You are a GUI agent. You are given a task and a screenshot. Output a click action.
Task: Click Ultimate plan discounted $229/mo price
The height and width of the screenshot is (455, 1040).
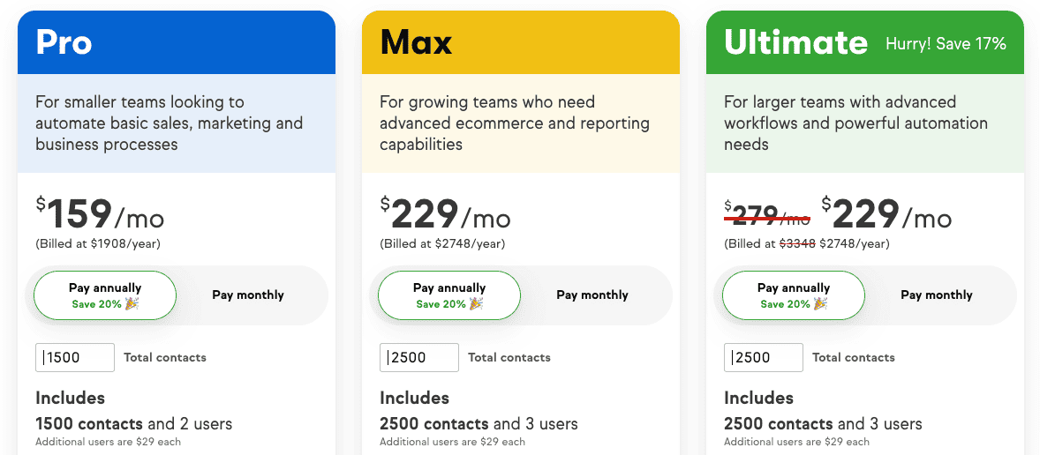[x=886, y=213]
